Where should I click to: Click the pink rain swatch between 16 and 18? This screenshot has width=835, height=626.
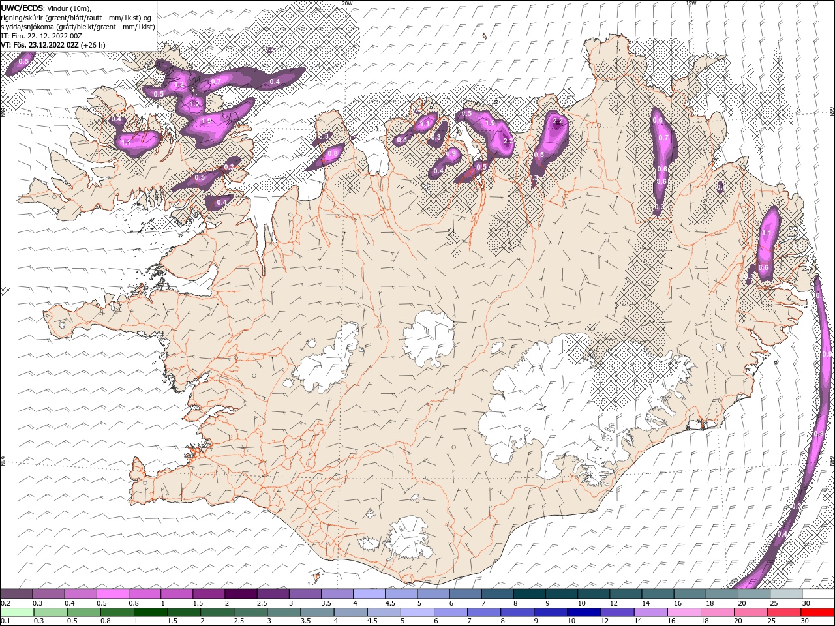684,612
